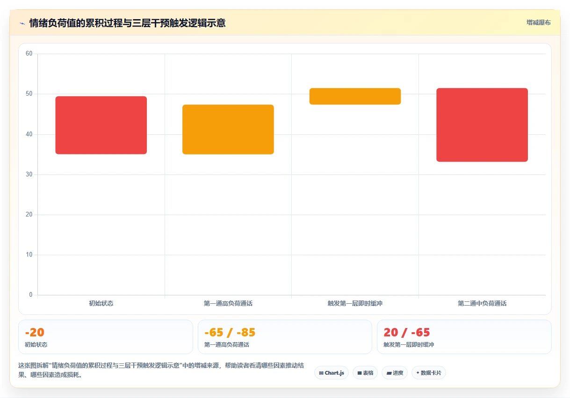Click the description paragraph beginning 这张图拆解
The height and width of the screenshot is (398, 570).
coord(161,370)
